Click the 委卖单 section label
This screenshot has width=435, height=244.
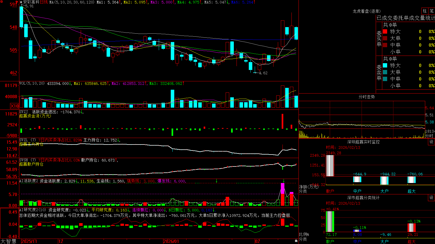pos(379,72)
